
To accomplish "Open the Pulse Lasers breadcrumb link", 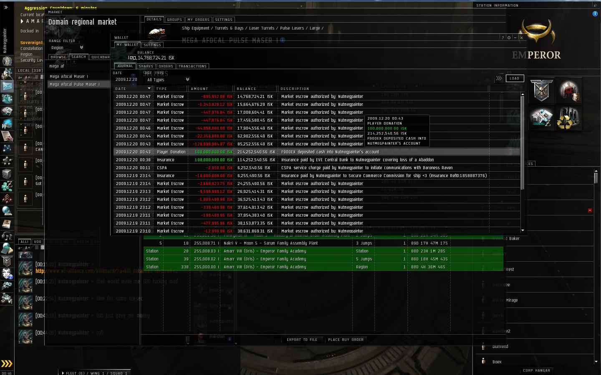I will click(x=292, y=28).
